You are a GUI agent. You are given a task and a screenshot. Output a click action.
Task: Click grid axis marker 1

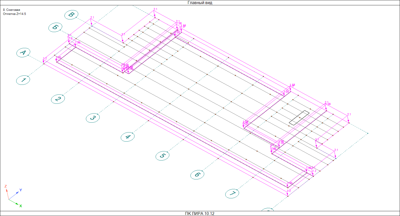23,80
